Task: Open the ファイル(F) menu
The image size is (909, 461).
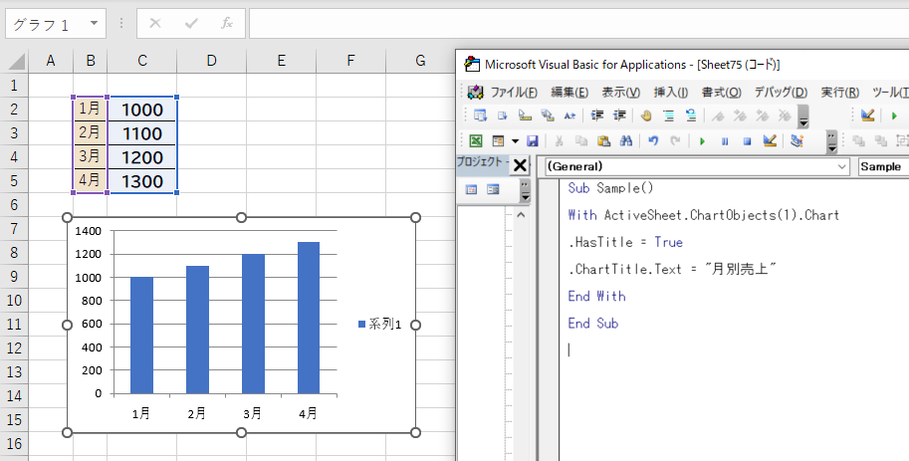Action: tap(514, 92)
